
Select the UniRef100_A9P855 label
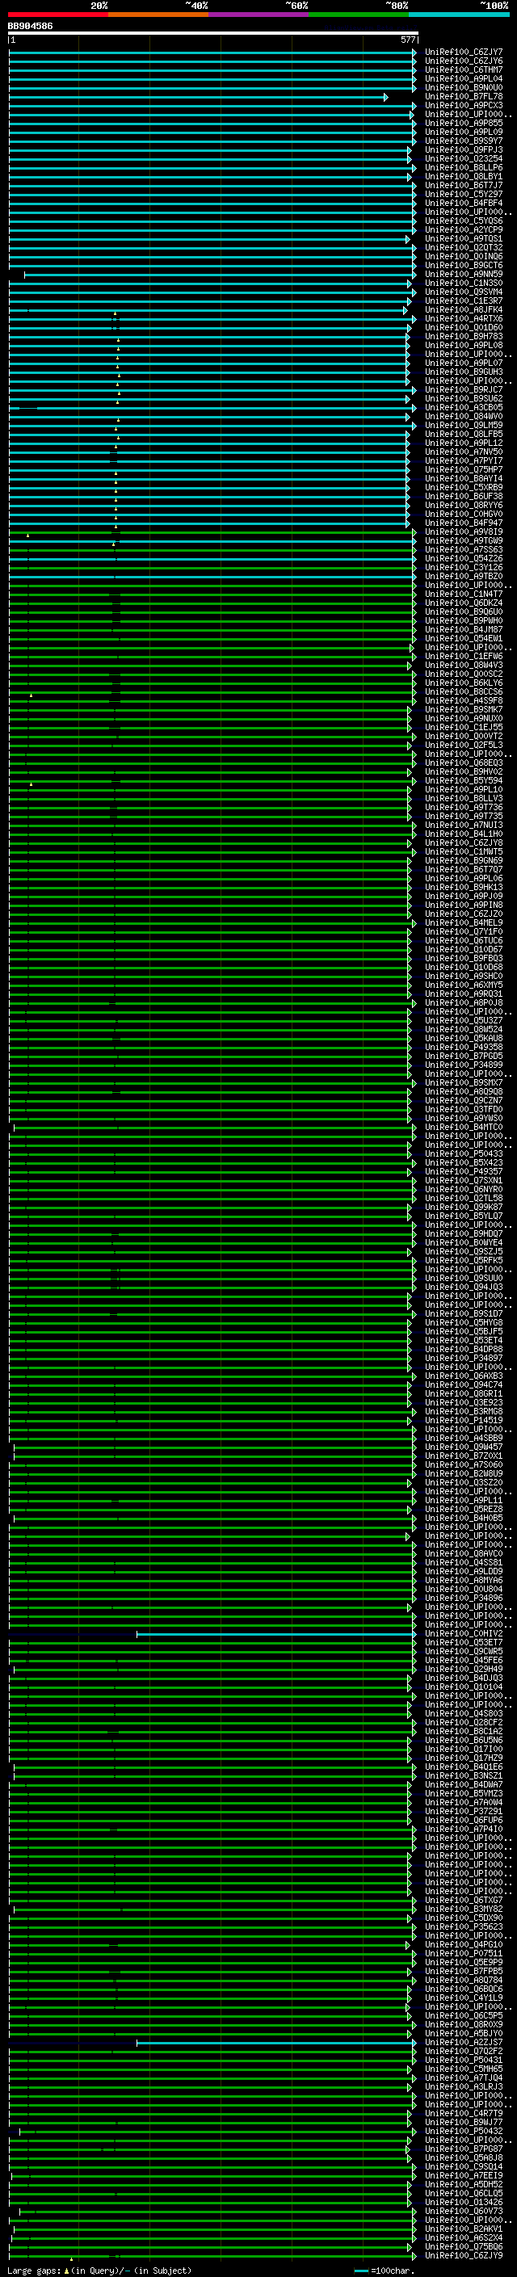click(463, 123)
